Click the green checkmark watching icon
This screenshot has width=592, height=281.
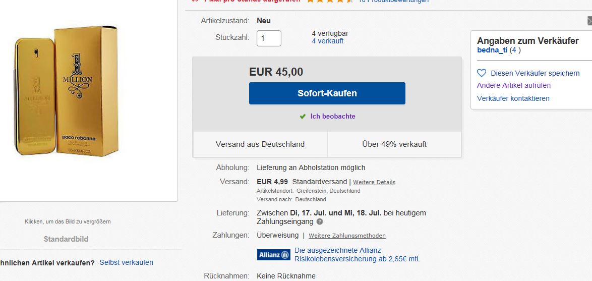(x=303, y=117)
